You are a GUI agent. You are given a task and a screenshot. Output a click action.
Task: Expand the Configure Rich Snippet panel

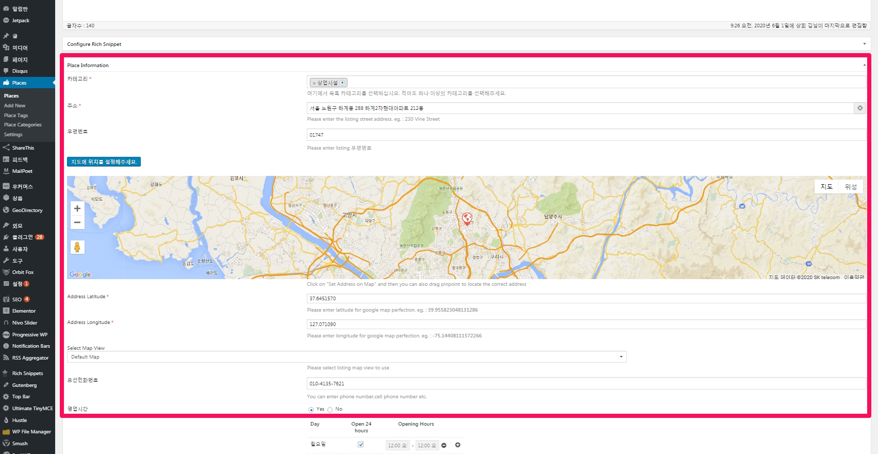pyautogui.click(x=865, y=44)
